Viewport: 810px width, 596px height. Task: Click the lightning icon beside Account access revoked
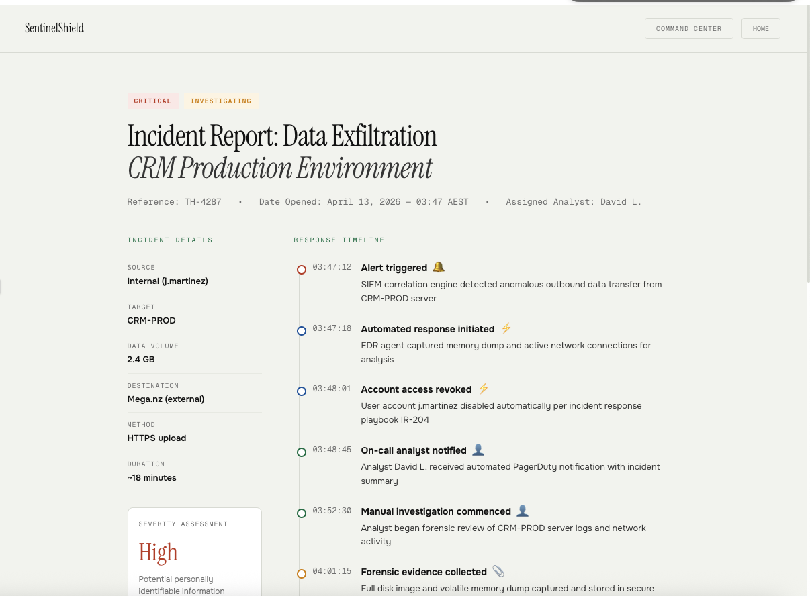[484, 389]
